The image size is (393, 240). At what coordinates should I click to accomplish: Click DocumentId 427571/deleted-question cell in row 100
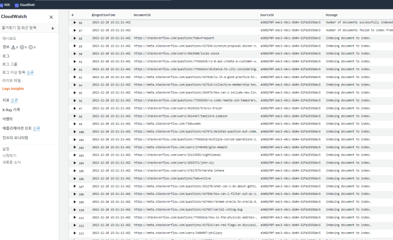pos(196,131)
